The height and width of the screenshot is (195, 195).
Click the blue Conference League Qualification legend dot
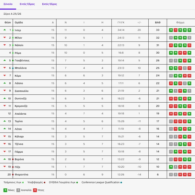121,182
